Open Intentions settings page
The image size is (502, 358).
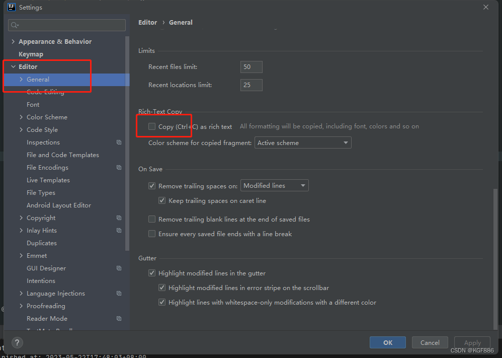pos(41,281)
